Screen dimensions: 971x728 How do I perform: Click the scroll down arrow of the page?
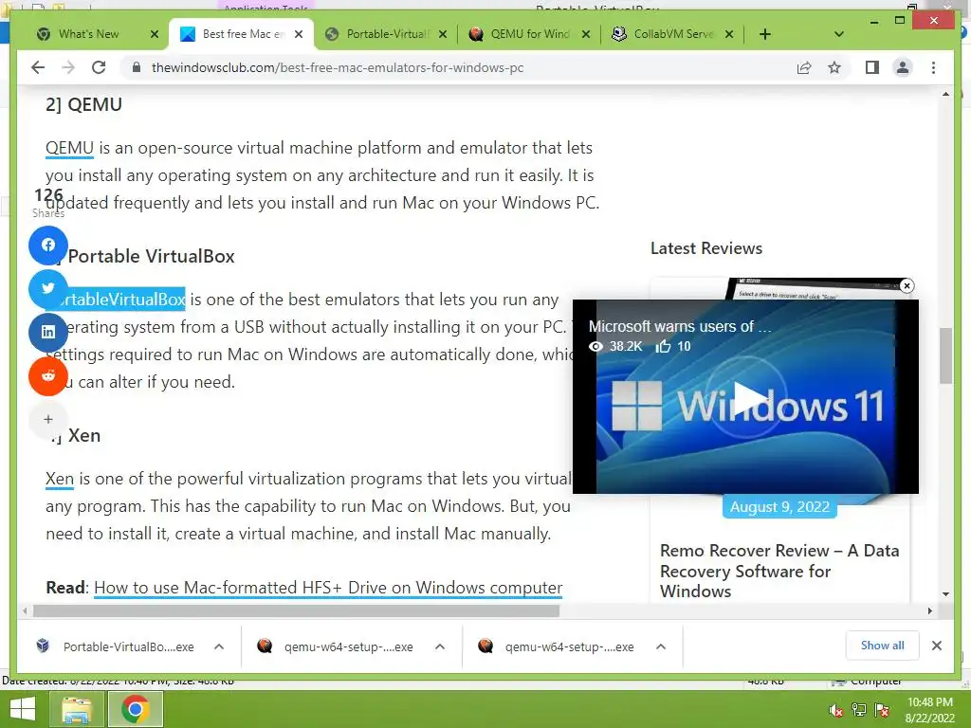[x=945, y=594]
